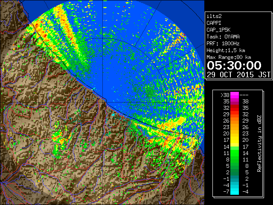
Task: Click the 'ilts2' site label
Action: click(x=214, y=16)
